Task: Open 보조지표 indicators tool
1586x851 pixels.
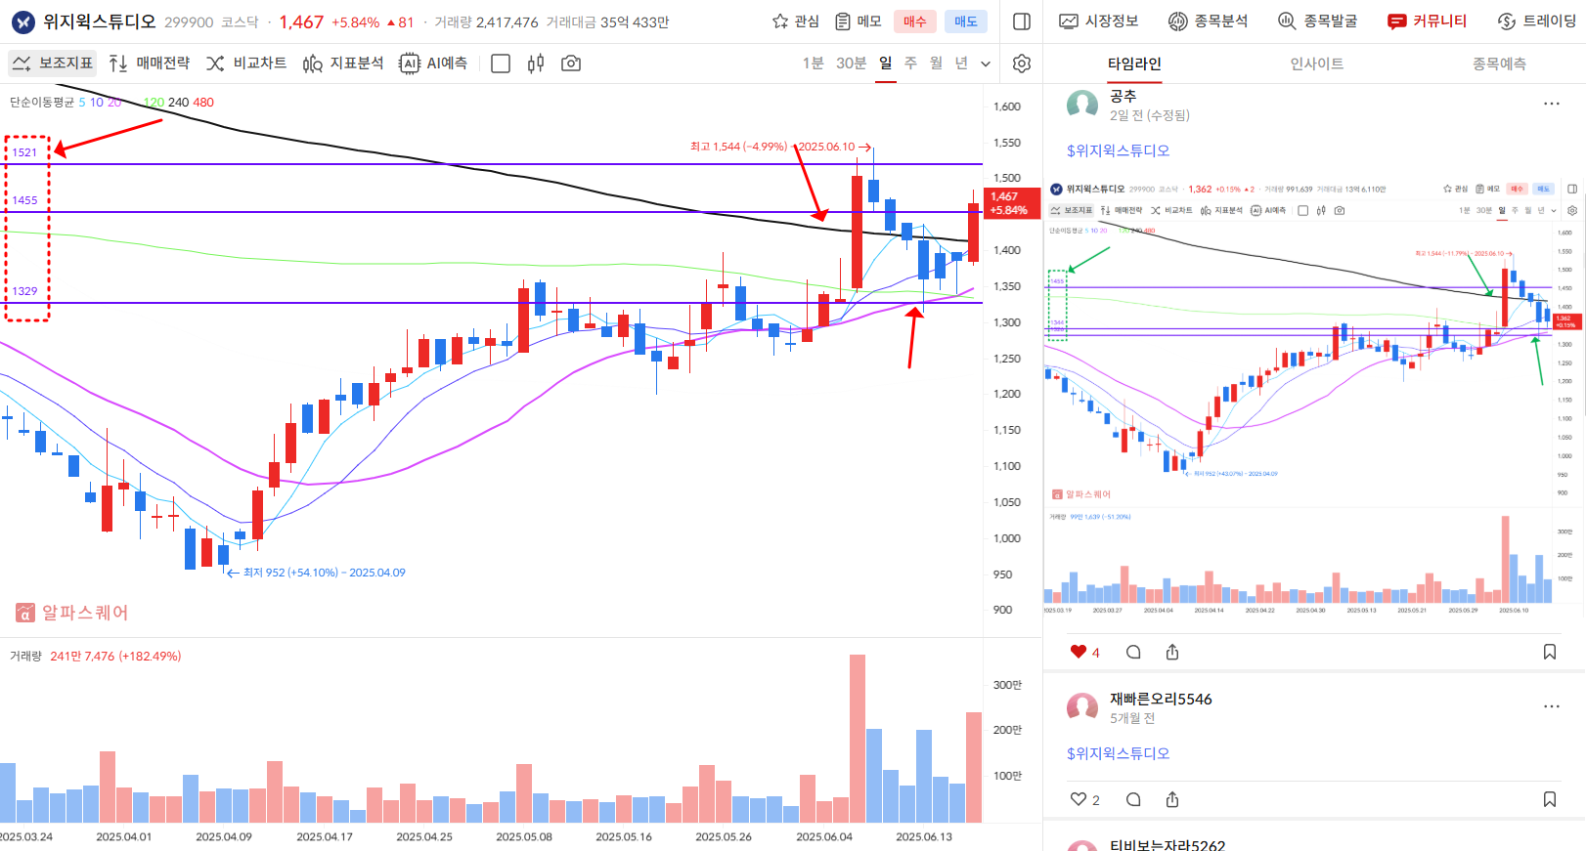Action: 53,64
